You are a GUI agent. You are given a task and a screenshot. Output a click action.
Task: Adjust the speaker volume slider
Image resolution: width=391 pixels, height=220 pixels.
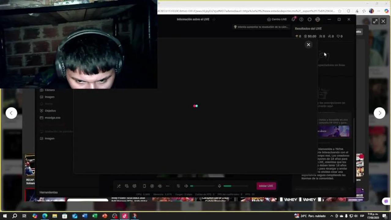pyautogui.click(x=202, y=186)
